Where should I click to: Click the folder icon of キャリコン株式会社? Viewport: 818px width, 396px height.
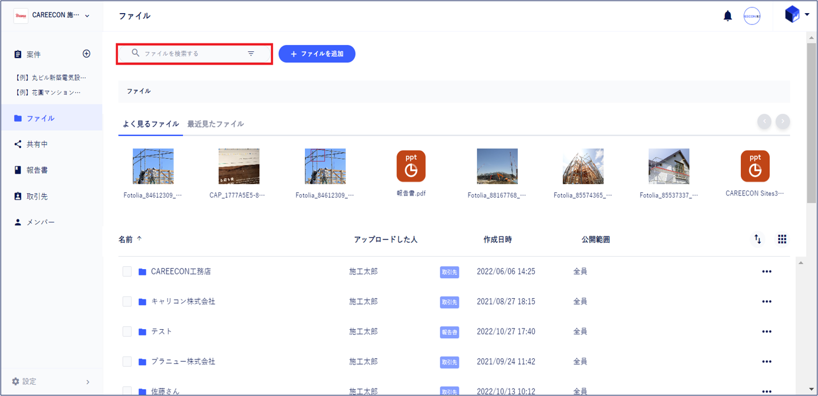[x=142, y=302]
